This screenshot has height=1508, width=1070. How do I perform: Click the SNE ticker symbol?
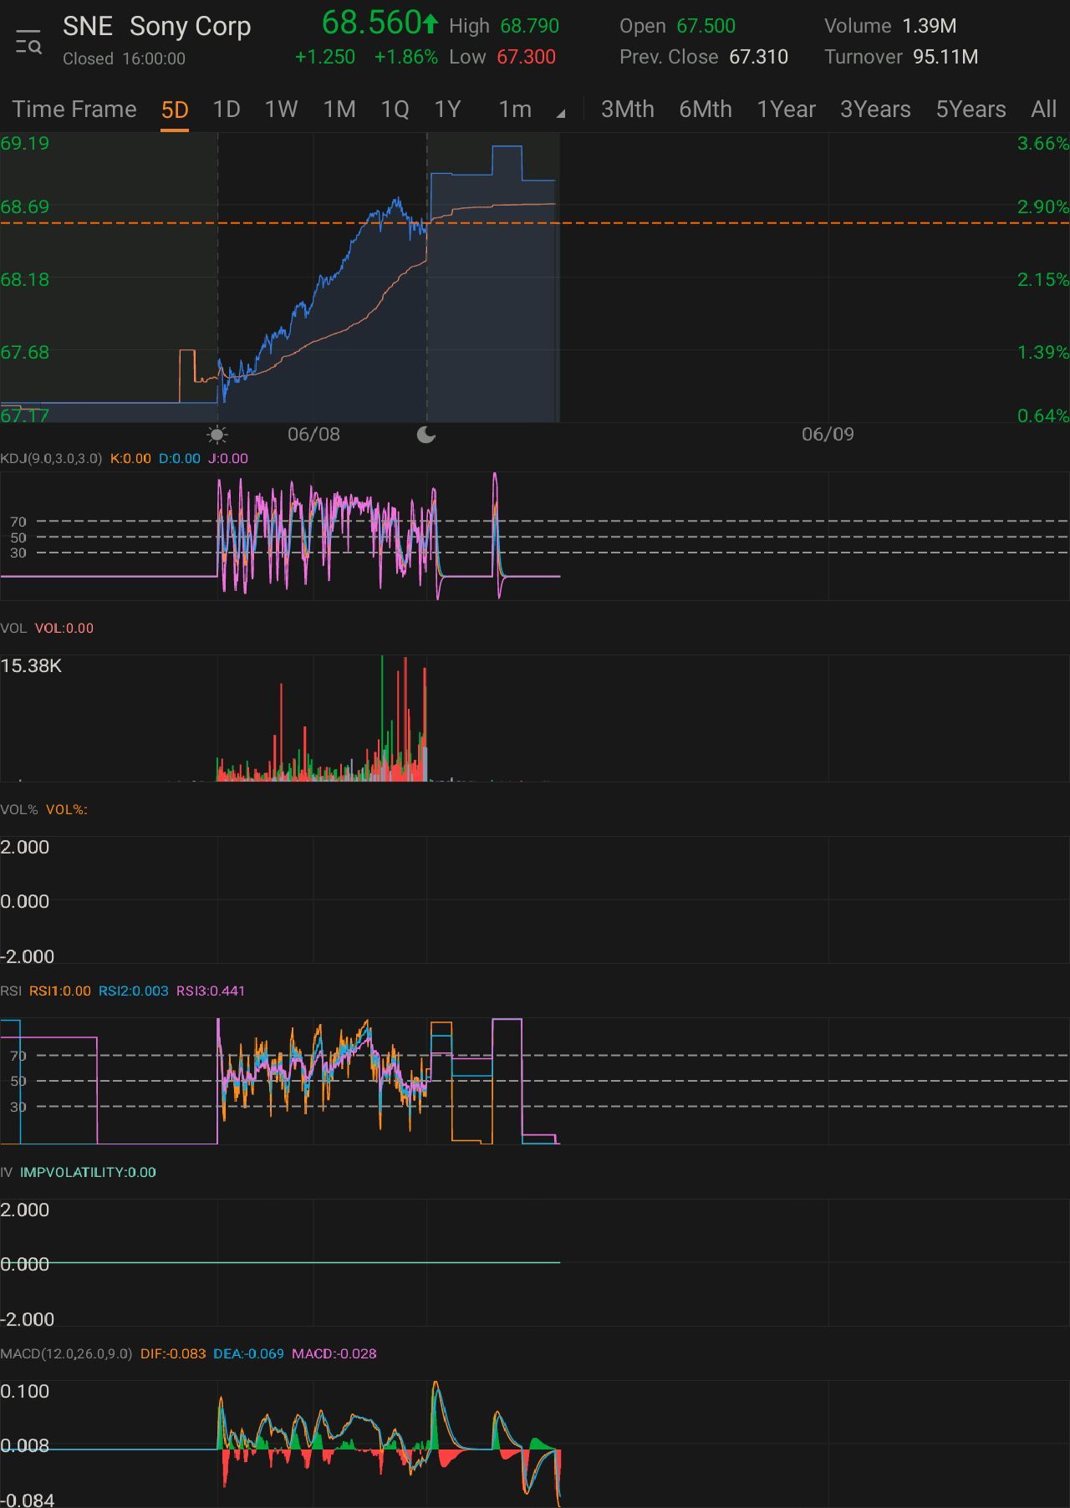pyautogui.click(x=88, y=26)
